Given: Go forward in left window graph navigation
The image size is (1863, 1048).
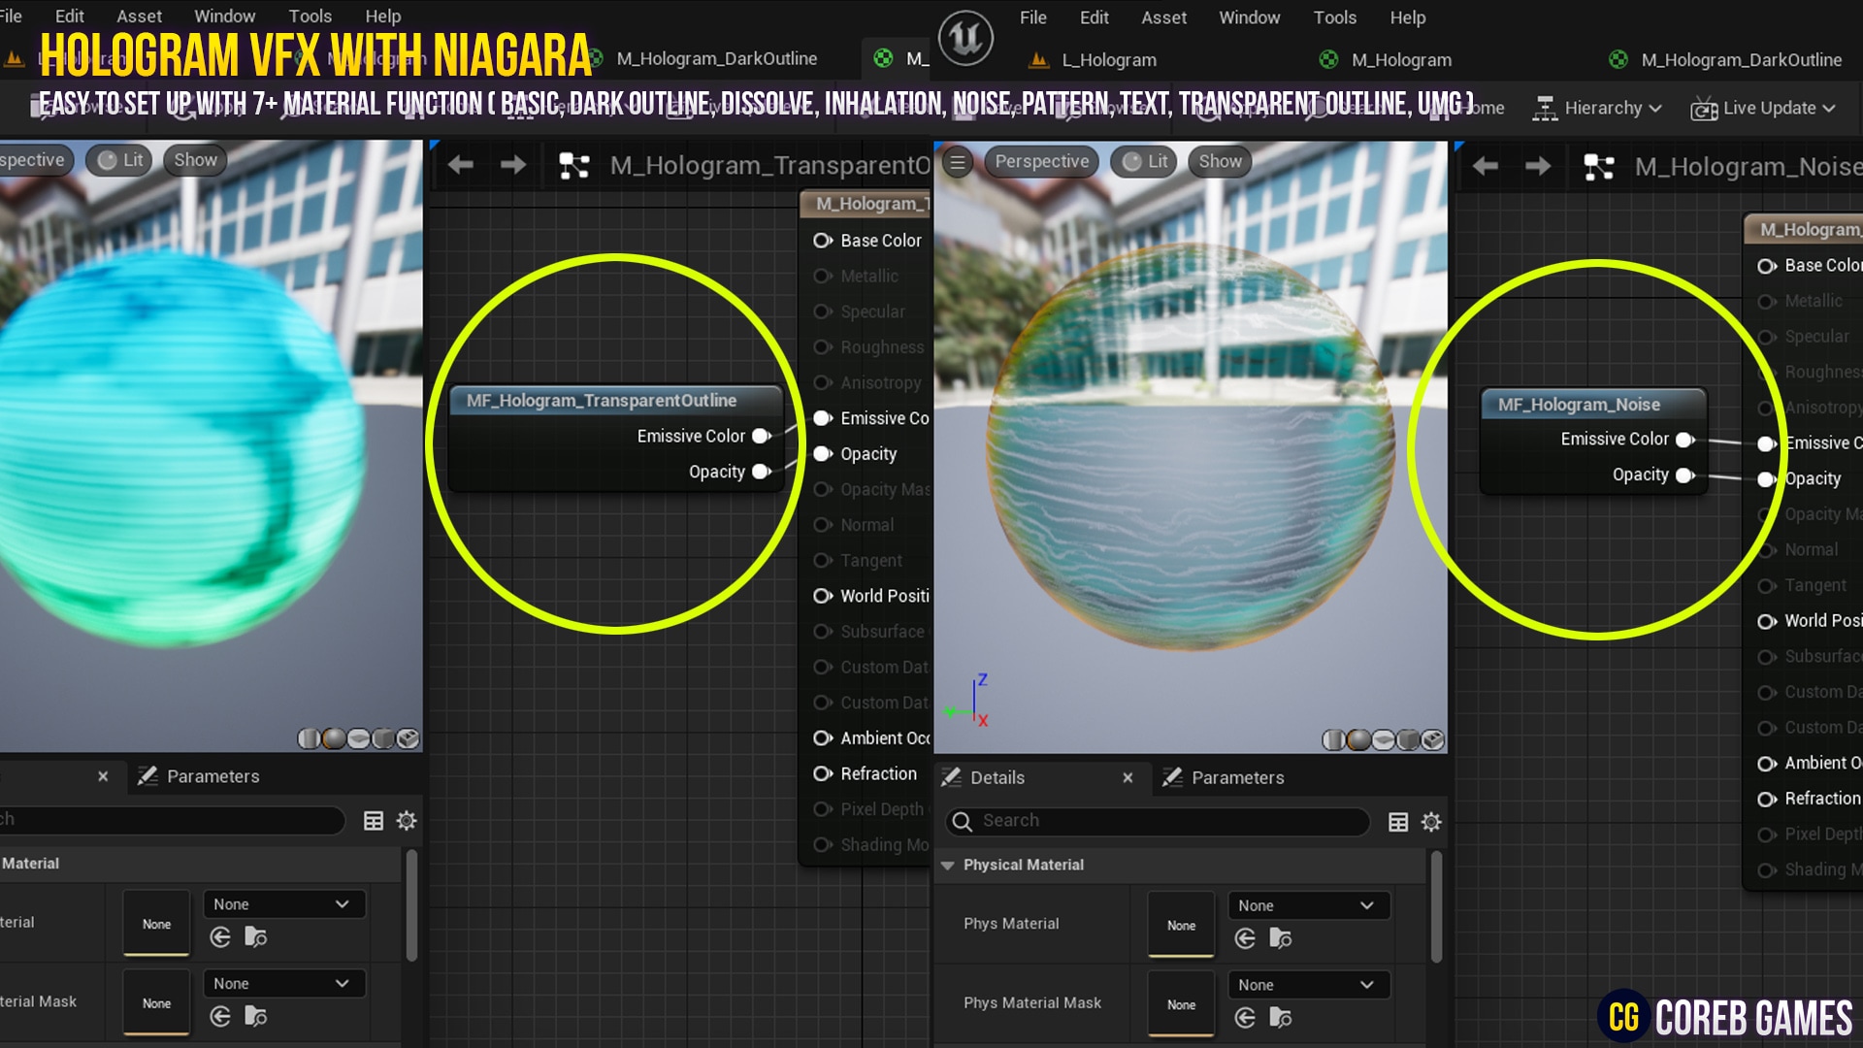Looking at the screenshot, I should (513, 165).
